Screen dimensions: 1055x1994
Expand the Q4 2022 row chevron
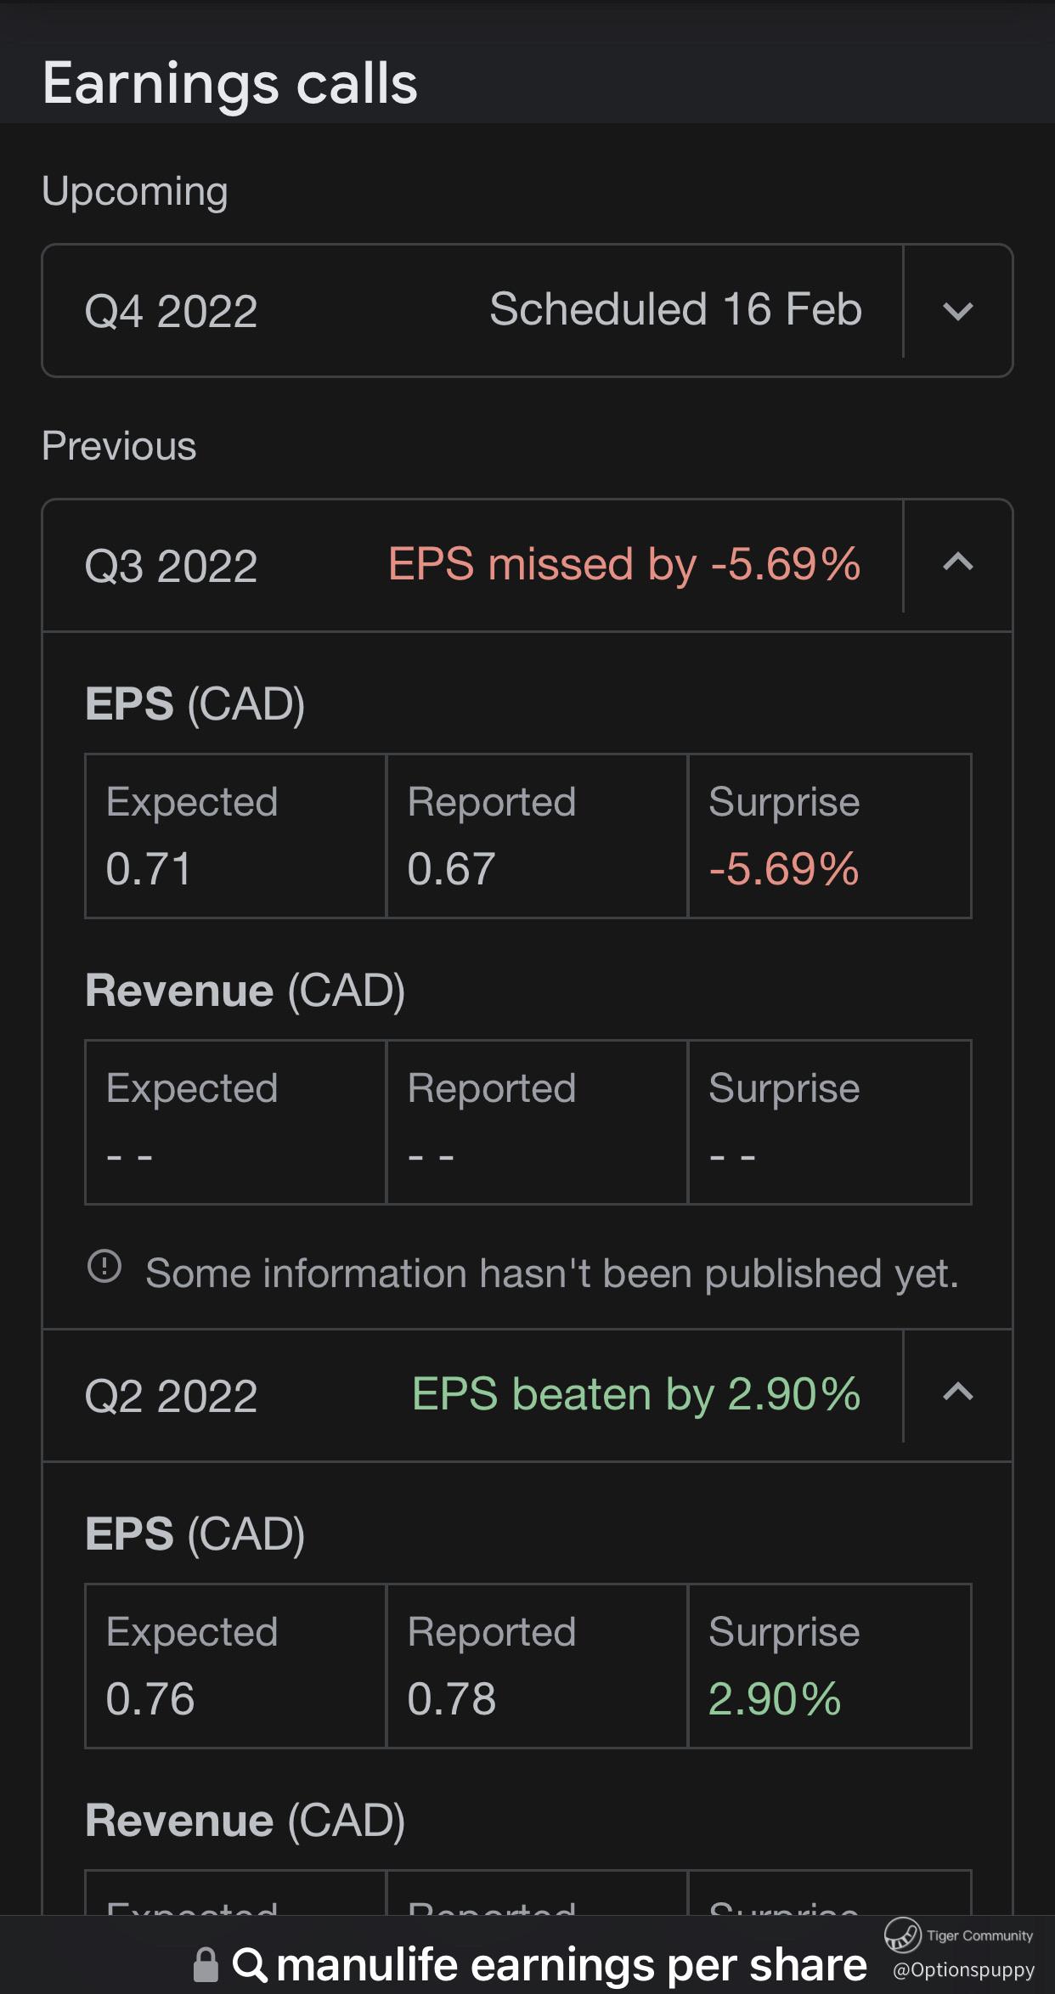pyautogui.click(x=957, y=311)
